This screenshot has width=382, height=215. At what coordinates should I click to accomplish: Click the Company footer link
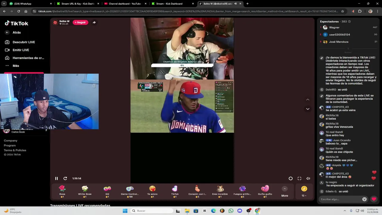[x=10, y=141]
